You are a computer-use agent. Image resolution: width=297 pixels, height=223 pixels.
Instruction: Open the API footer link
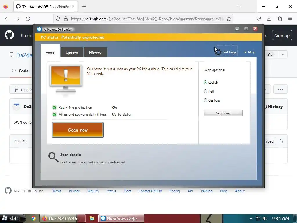[190, 191]
